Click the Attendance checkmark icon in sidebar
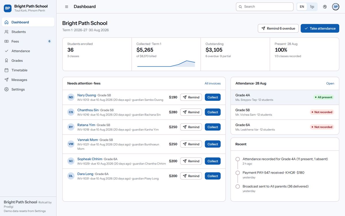This screenshot has height=216, width=345. (x=6, y=51)
